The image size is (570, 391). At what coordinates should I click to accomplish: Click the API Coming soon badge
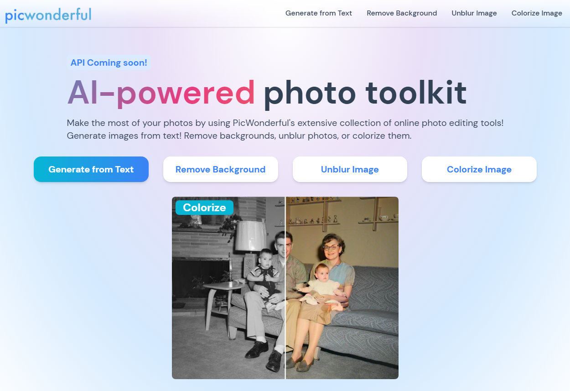[109, 63]
